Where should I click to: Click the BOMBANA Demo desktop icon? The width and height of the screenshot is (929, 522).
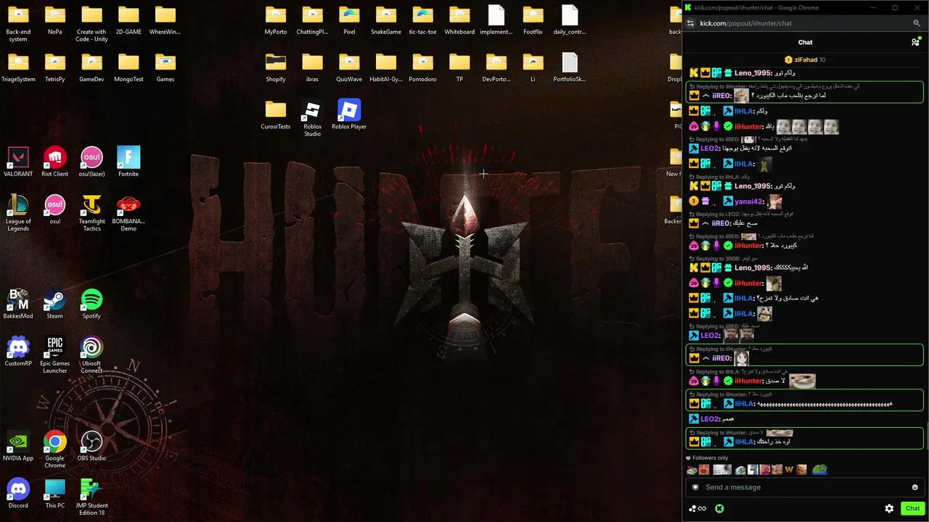point(128,213)
